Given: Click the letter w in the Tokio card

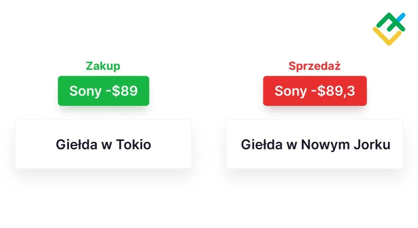Looking at the screenshot, I should [107, 146].
